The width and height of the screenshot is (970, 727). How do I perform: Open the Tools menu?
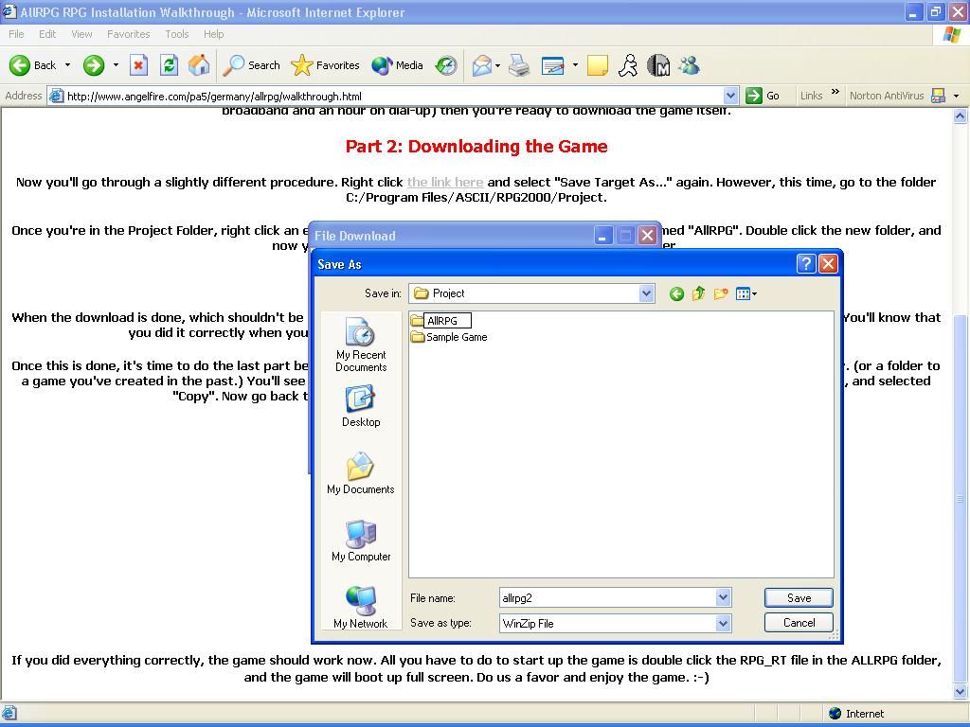coord(176,34)
